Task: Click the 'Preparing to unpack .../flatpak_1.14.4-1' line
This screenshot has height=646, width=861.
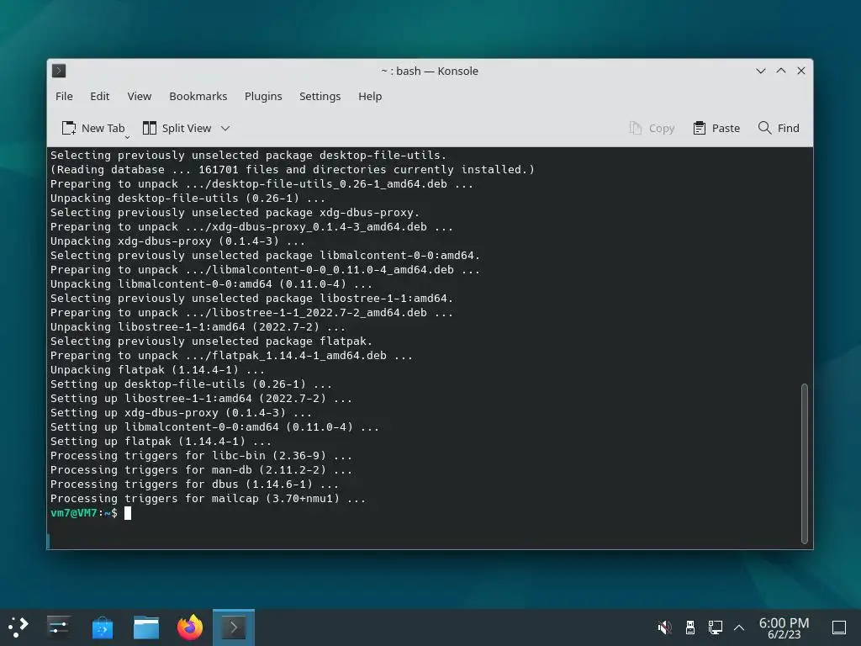Action: tap(231, 356)
